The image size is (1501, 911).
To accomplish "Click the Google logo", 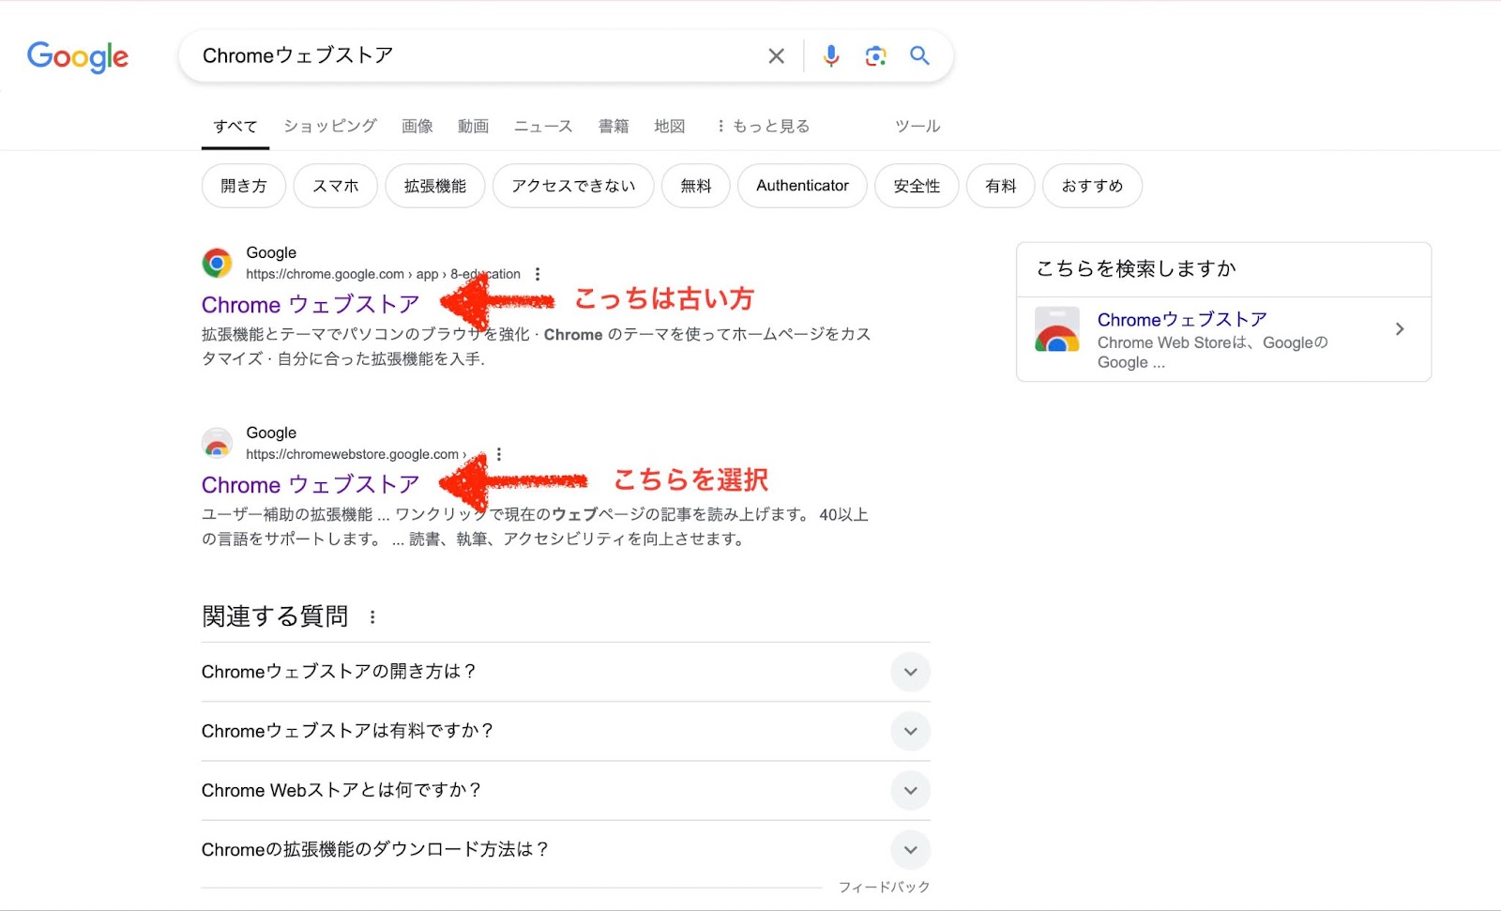I will pos(78,56).
